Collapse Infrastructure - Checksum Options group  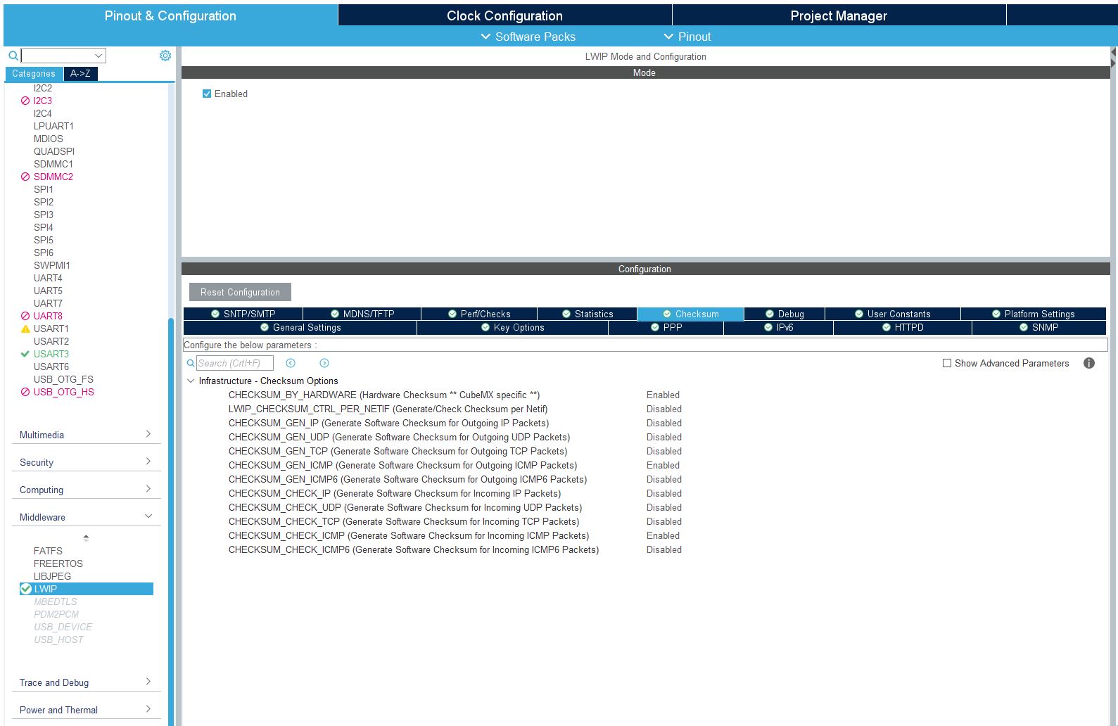coord(191,381)
